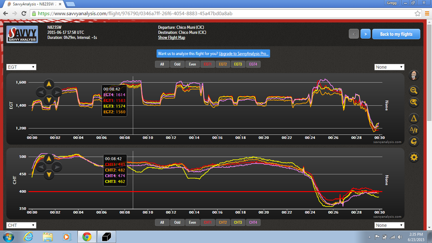Click the Back to my flights button

point(396,34)
